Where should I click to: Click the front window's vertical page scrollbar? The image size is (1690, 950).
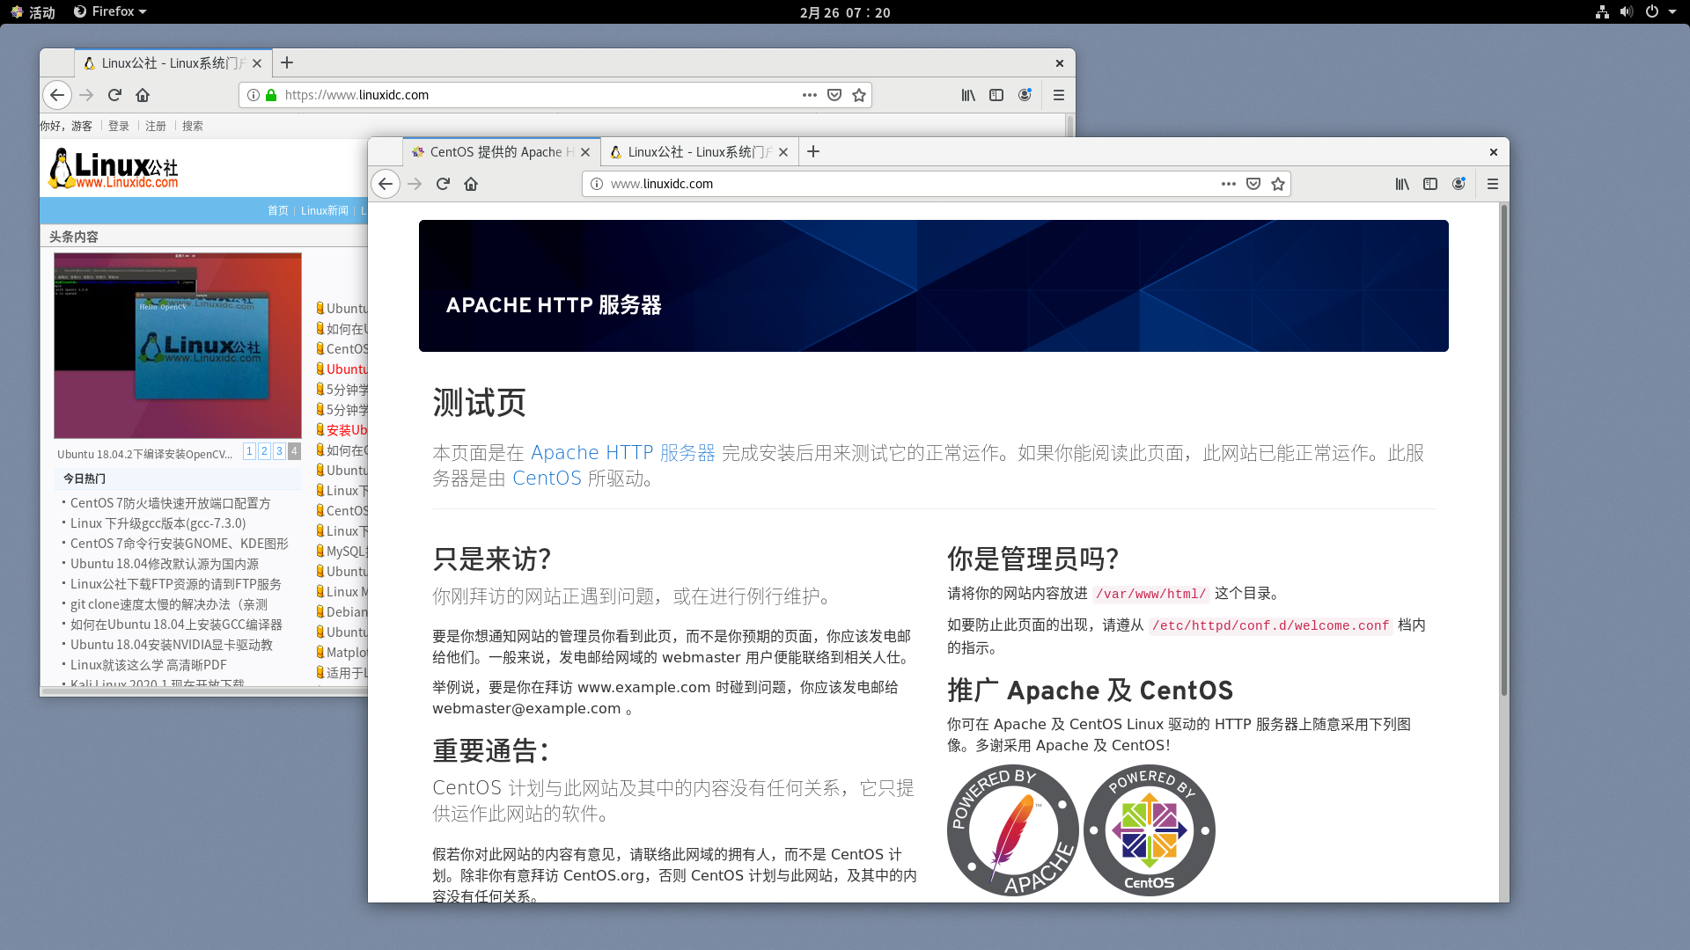[x=1503, y=449]
